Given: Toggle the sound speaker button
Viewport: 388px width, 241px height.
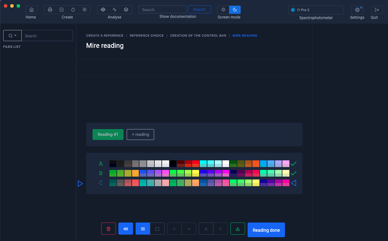Looking at the screenshot, I should click(126, 229).
